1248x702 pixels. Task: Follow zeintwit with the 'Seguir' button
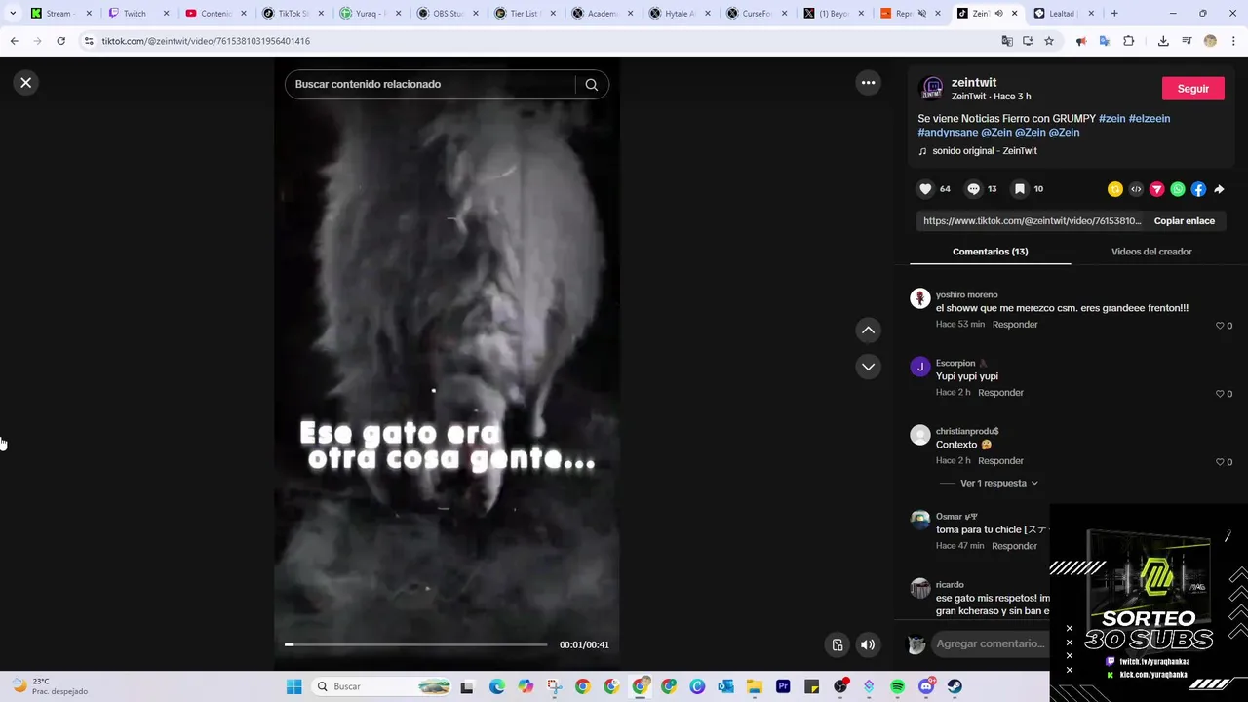point(1192,89)
